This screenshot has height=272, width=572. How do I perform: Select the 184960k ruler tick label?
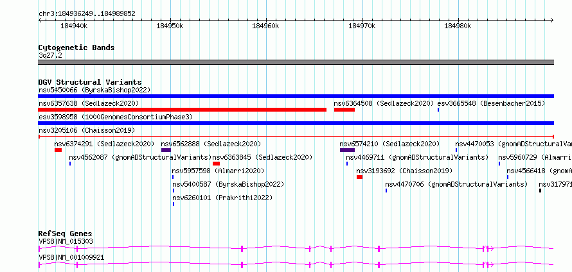point(265,26)
